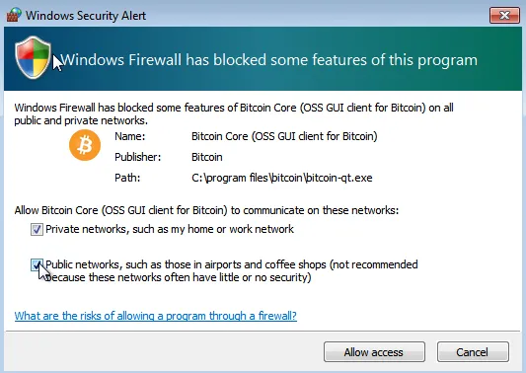526x373 pixels.
Task: Click the Publisher value Bitcoin
Action: (207, 157)
